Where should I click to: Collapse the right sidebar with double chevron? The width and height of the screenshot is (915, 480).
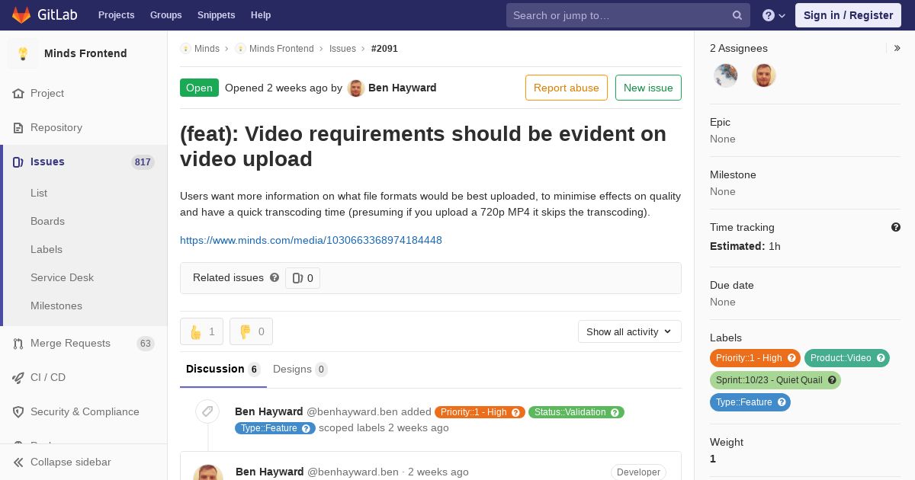pos(897,48)
